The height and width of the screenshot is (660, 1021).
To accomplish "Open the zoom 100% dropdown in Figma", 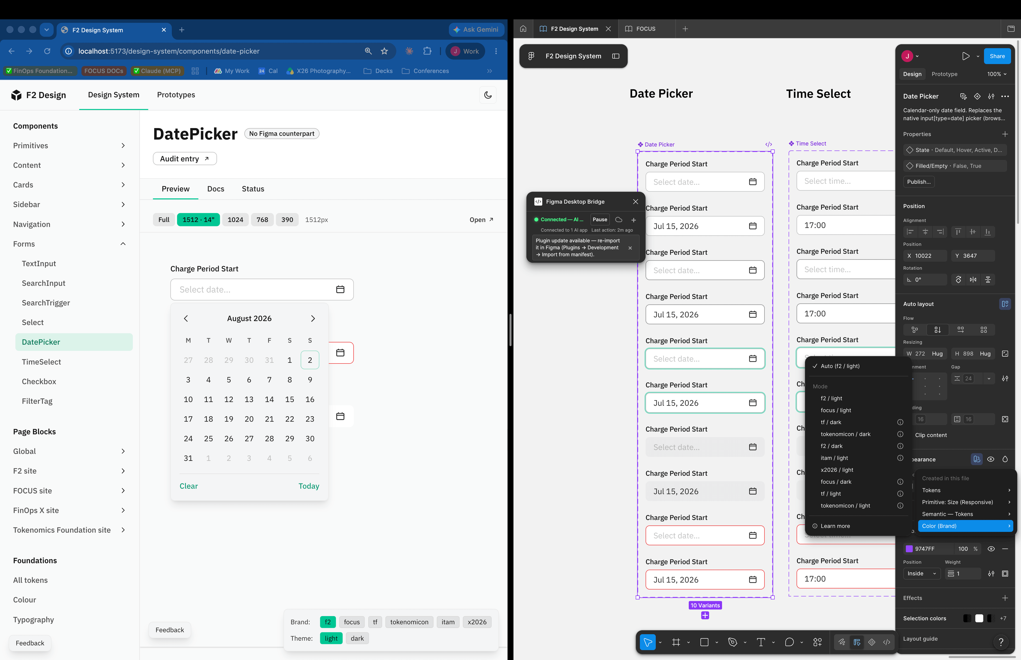I will (x=997, y=74).
